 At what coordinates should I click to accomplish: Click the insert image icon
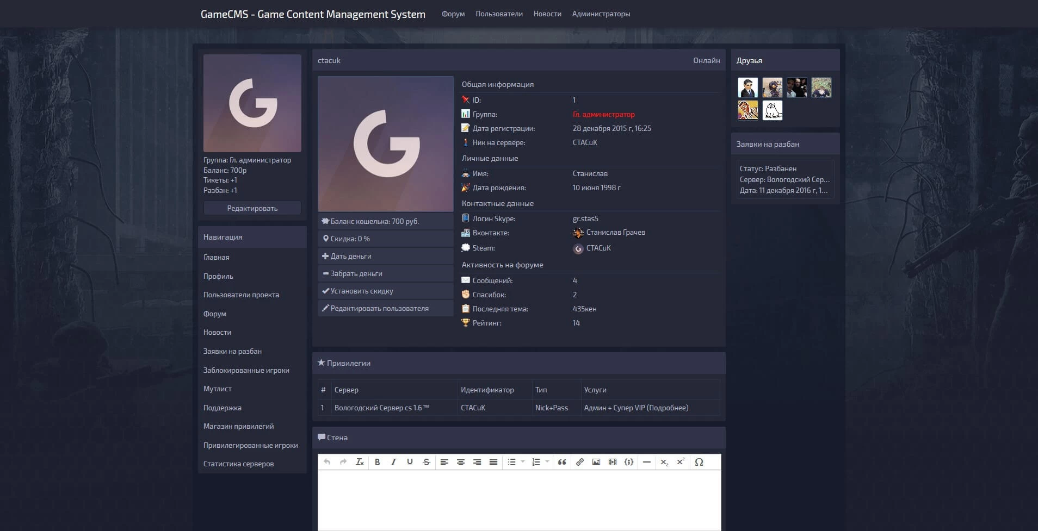click(x=596, y=462)
